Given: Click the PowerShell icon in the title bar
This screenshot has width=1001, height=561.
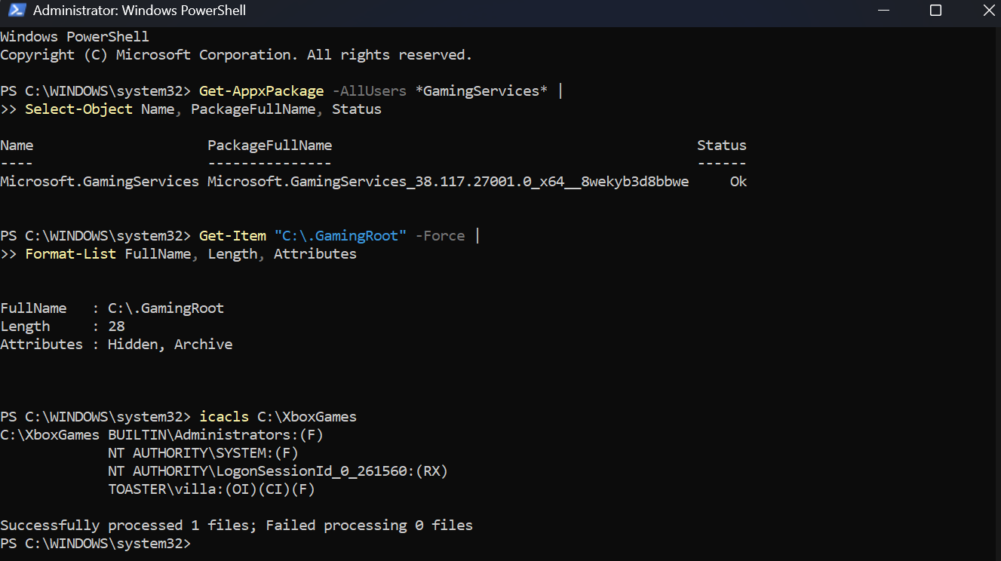Looking at the screenshot, I should [15, 11].
